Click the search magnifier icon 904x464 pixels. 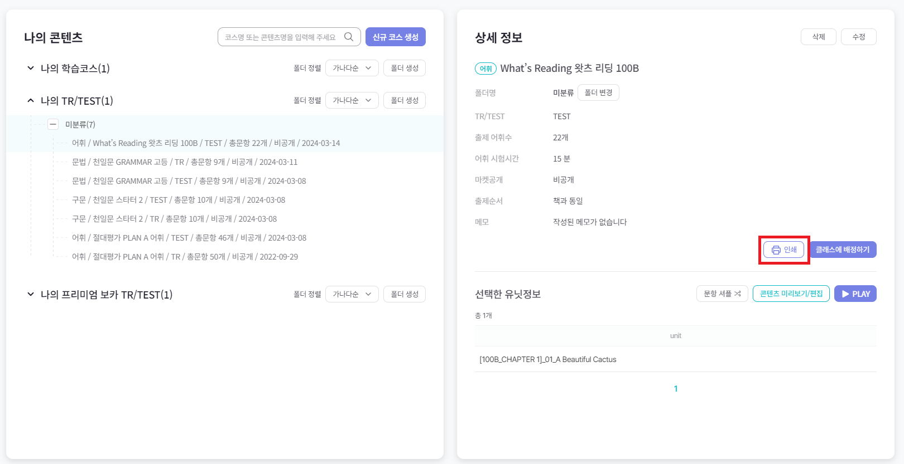[x=349, y=37]
